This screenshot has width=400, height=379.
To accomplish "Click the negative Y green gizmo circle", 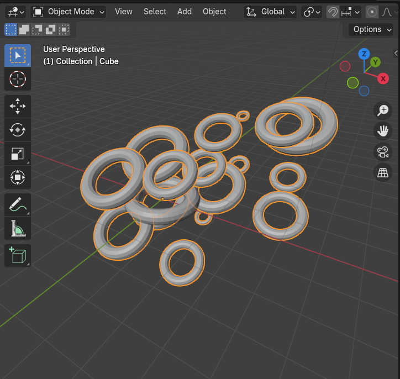I will [353, 83].
